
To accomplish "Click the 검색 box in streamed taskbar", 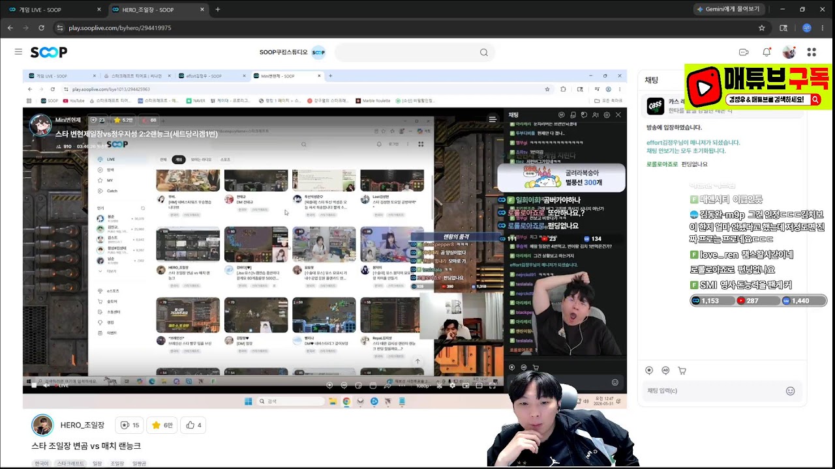I will coord(292,401).
